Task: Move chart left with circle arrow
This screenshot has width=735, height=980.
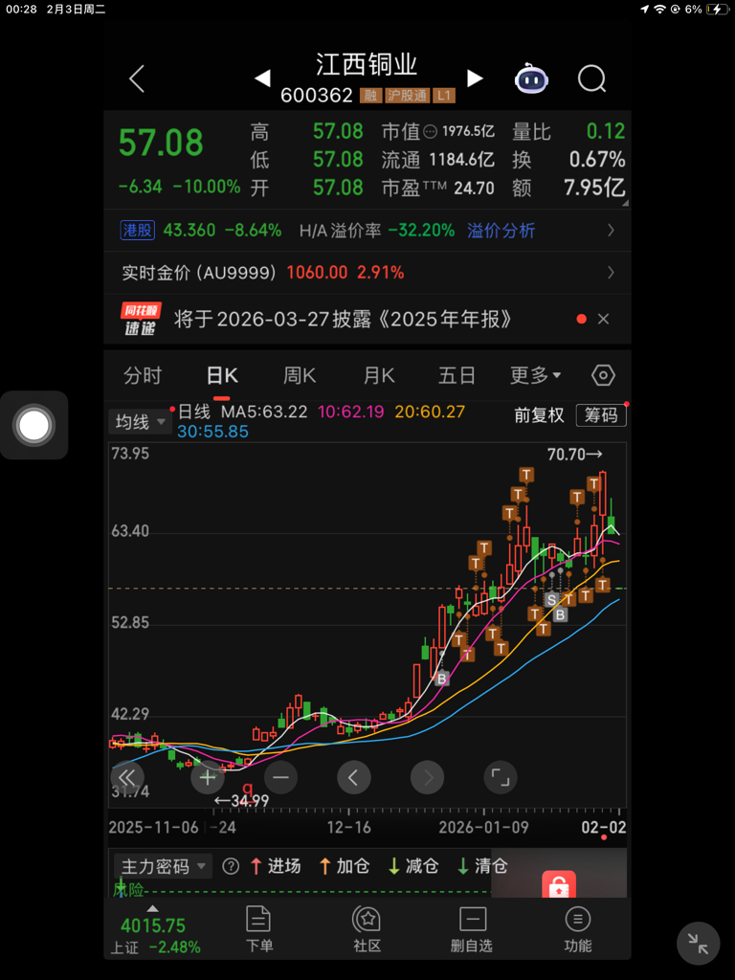Action: click(354, 777)
